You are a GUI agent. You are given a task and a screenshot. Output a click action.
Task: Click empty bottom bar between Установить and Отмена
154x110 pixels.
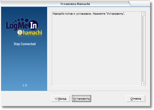pos(109,99)
